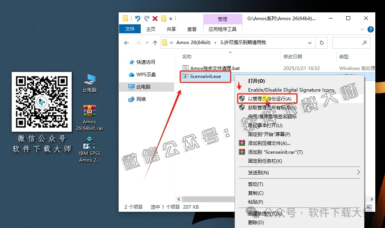Switch to the 查看 ribbon tab
Viewport: 385px width, 228px height.
click(192, 29)
